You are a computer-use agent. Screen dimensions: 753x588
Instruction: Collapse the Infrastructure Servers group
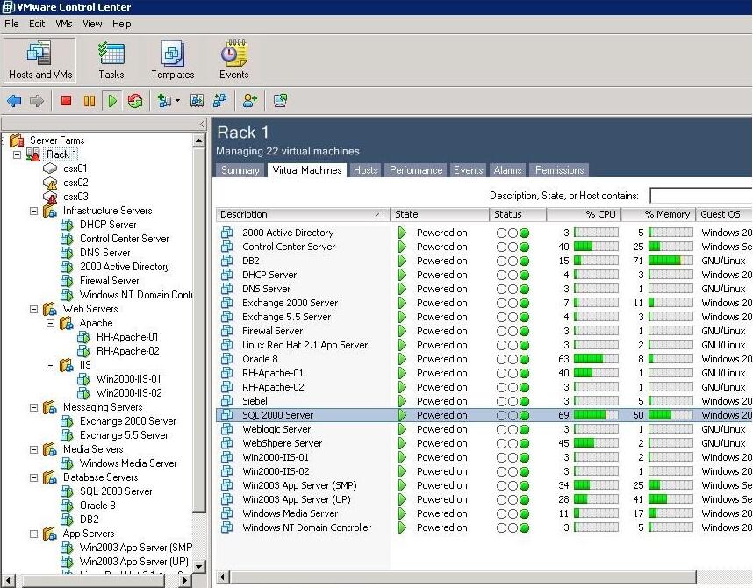pos(33,211)
